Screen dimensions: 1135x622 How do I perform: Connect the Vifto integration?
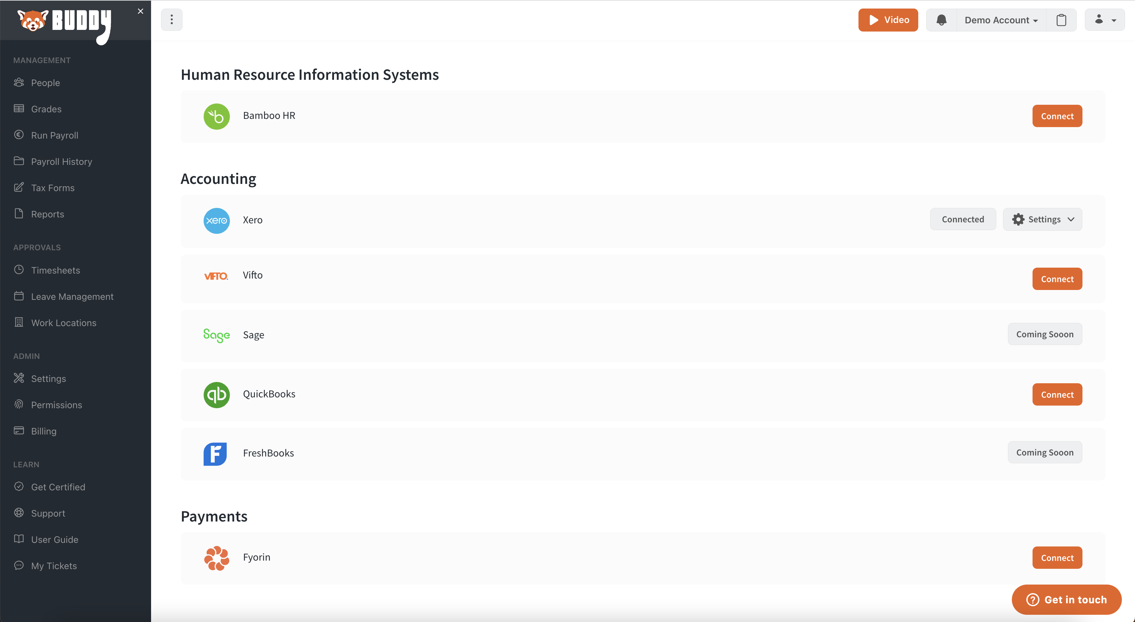click(1057, 279)
